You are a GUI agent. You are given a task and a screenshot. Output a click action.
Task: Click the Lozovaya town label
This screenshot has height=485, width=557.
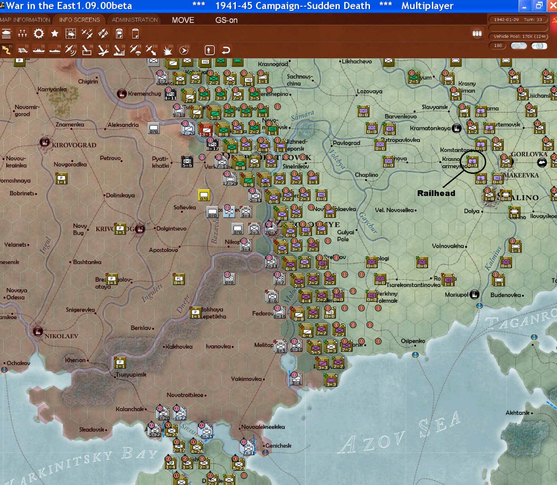coord(370,91)
